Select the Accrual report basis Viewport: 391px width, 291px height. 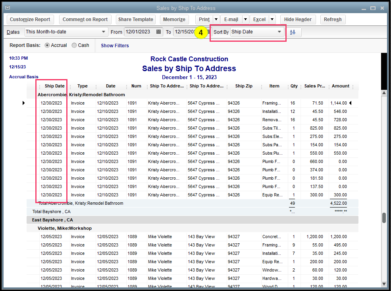coord(48,45)
